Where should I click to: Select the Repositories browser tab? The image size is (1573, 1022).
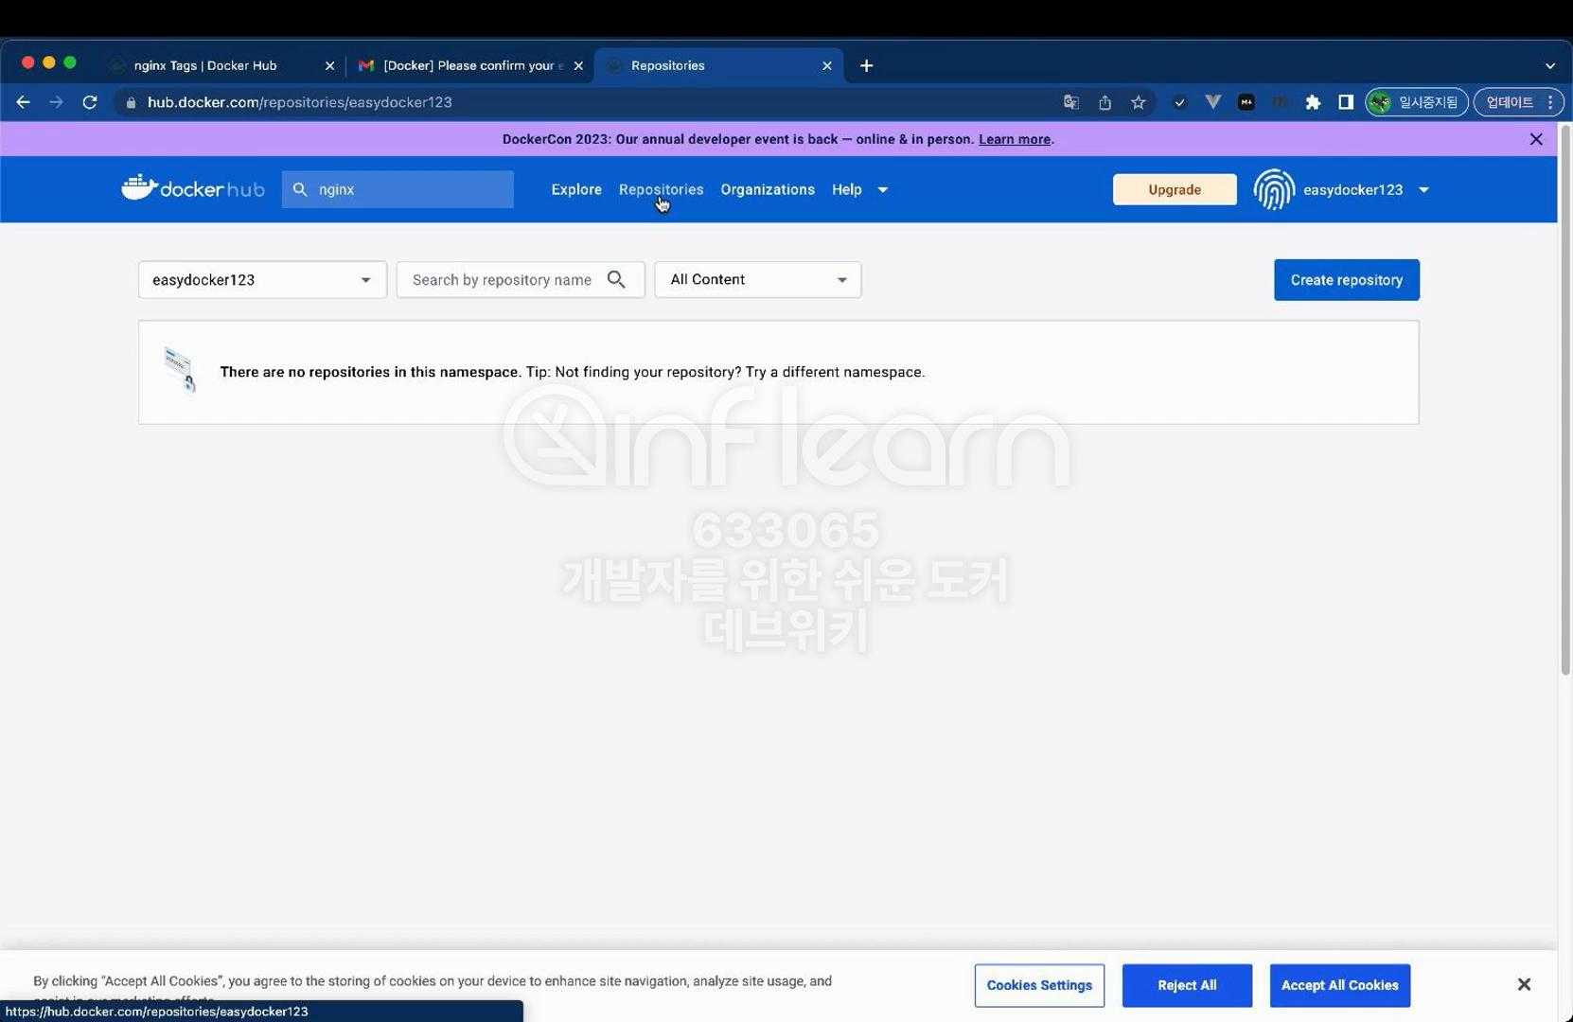pos(718,65)
